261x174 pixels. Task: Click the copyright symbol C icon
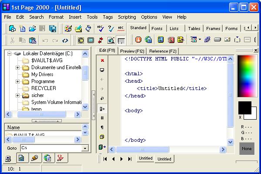click(81, 40)
